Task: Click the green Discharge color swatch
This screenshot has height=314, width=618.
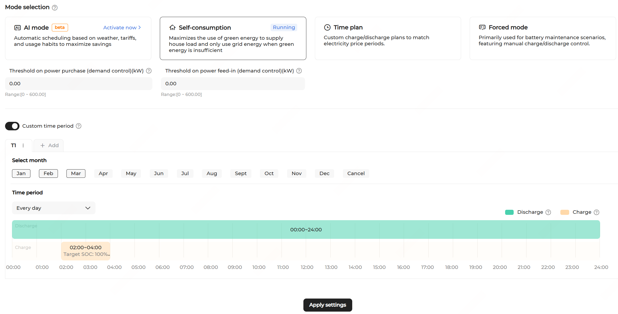Action: tap(509, 212)
